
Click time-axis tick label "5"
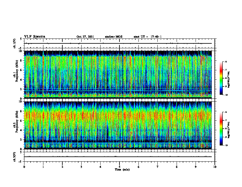[x=119, y=167]
